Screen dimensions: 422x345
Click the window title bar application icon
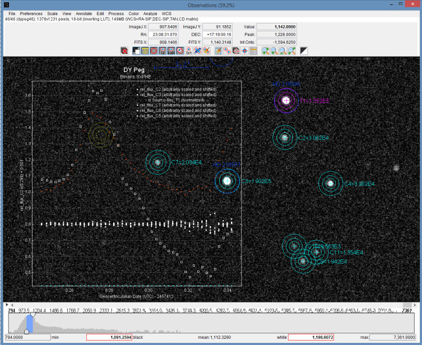(x=7, y=5)
